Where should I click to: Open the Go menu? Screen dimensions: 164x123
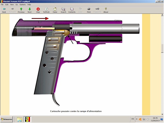tap(17, 5)
